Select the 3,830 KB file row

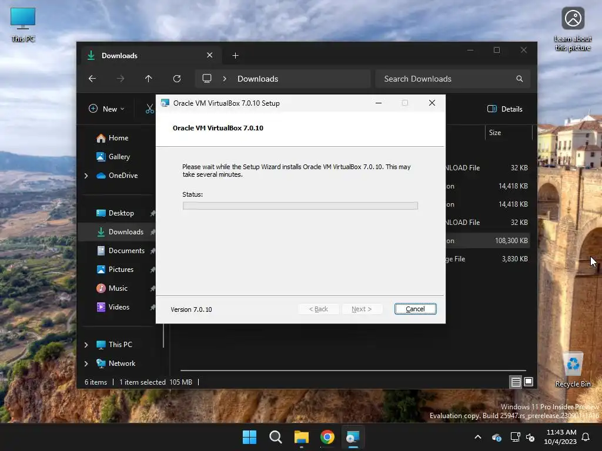click(x=487, y=259)
